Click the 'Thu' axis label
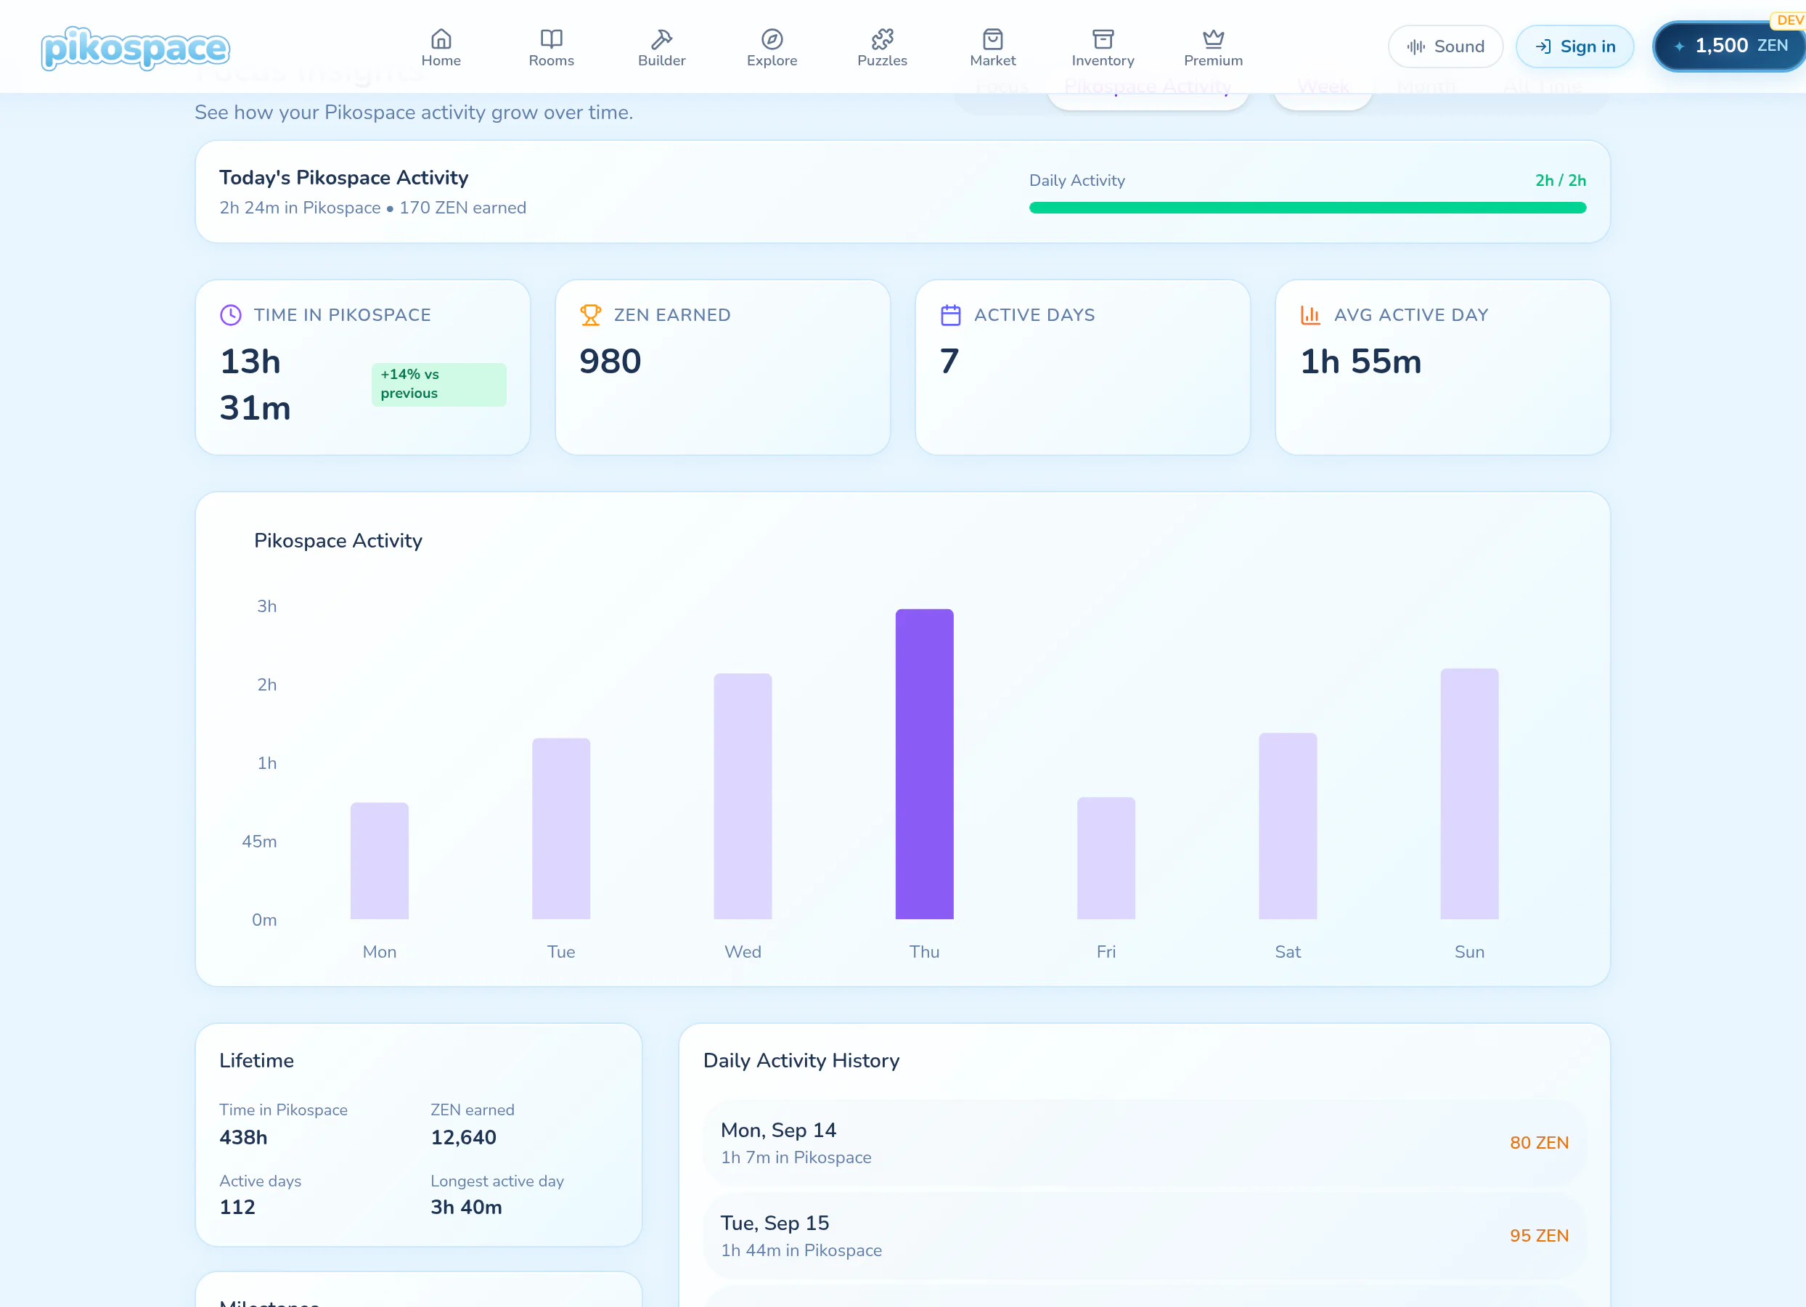The height and width of the screenshot is (1307, 1806). point(924,952)
